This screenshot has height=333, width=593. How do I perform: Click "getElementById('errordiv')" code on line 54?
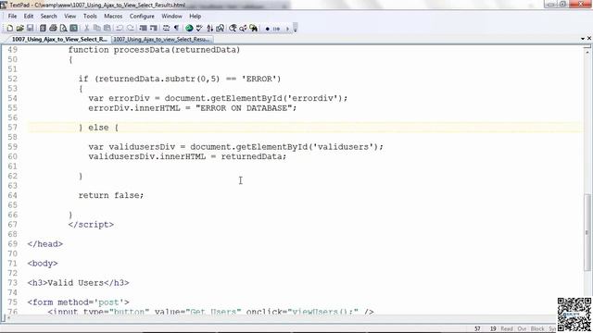point(276,98)
